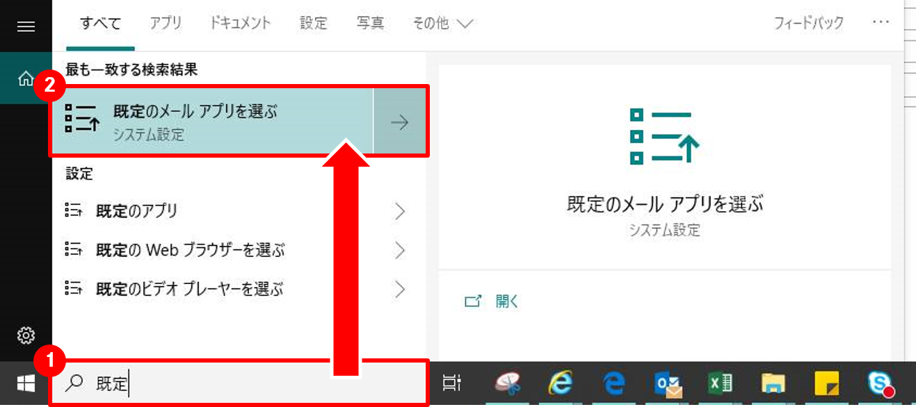Expand the その他 filter dropdown
Image resolution: width=916 pixels, height=407 pixels.
(x=442, y=24)
